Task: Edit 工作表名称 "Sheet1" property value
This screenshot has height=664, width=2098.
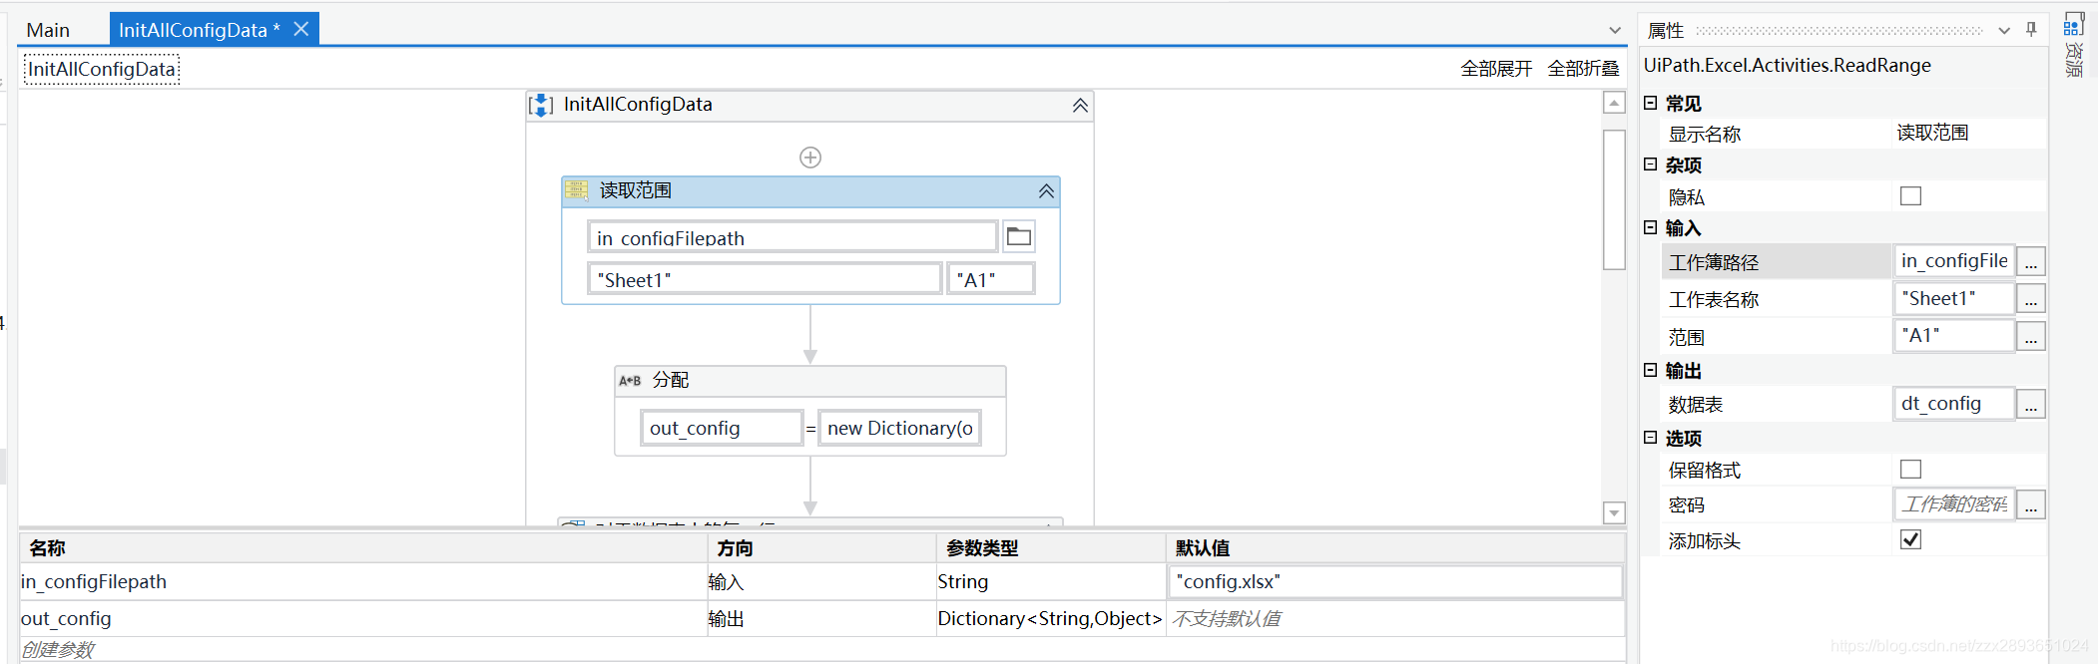Action: click(1954, 298)
